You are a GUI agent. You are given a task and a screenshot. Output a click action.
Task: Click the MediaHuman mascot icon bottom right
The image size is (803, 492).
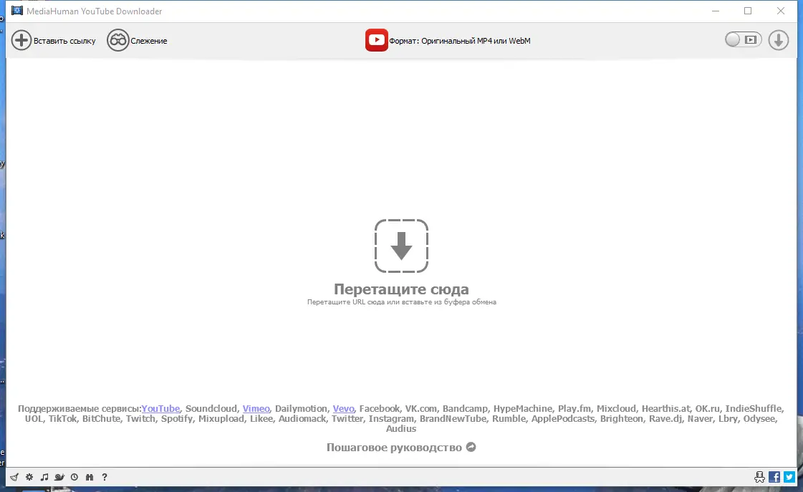759,476
